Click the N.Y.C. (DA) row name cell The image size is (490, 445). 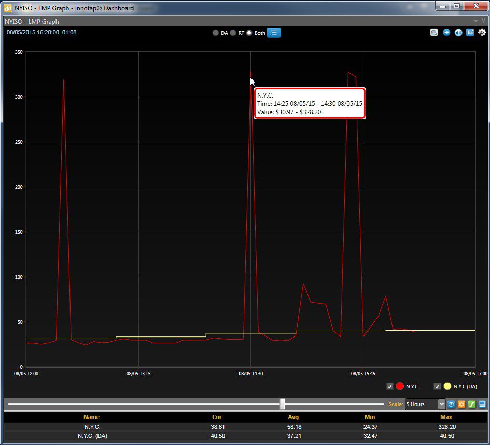pyautogui.click(x=92, y=436)
